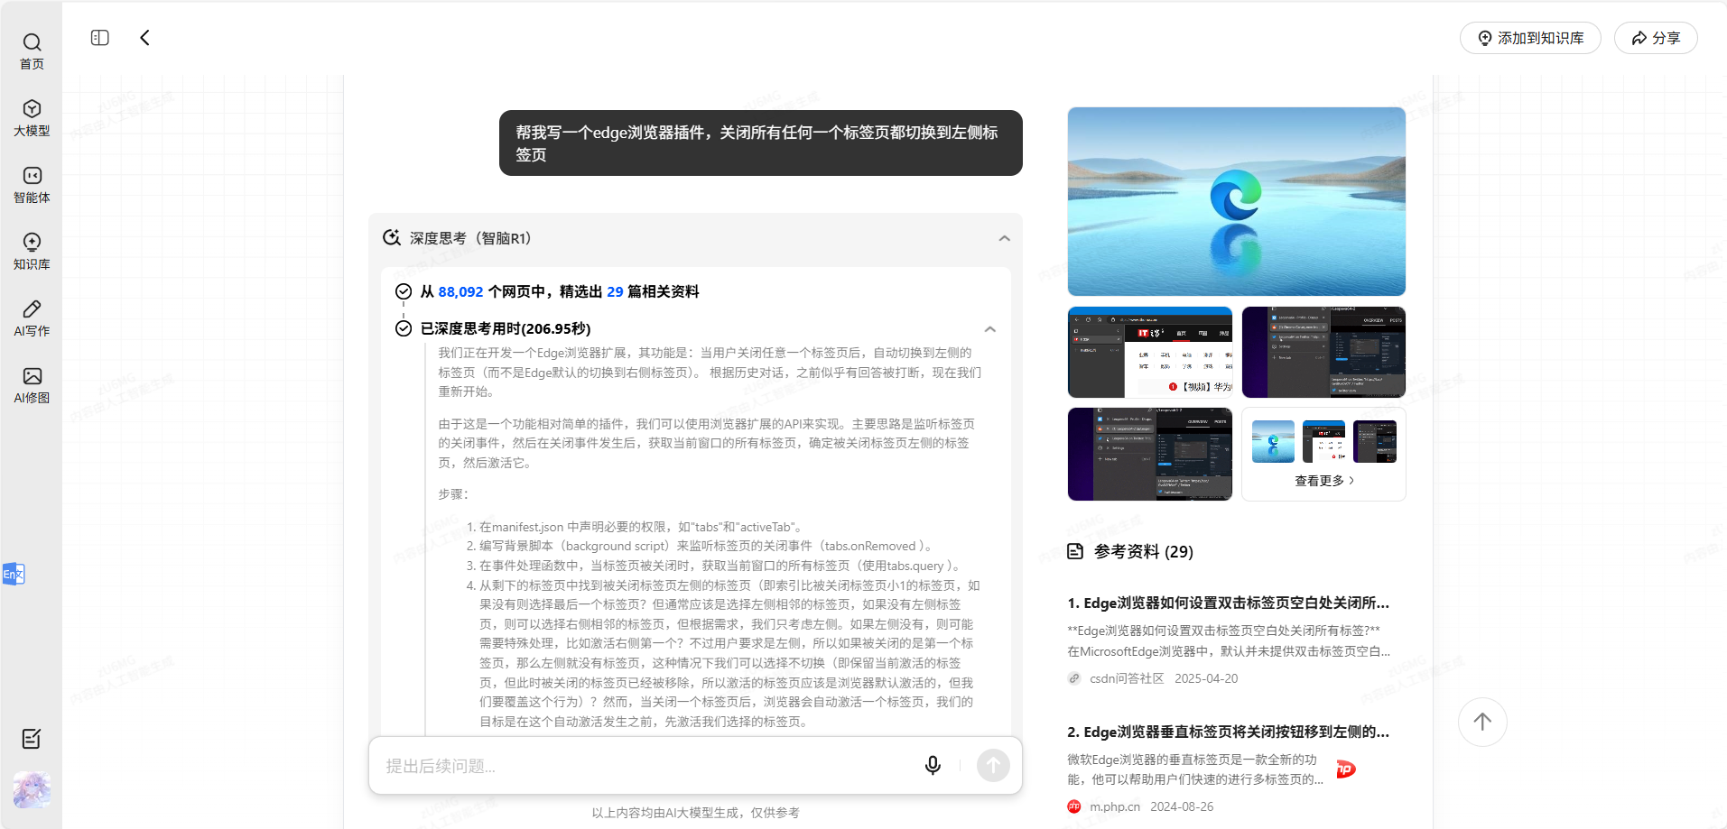Click the 步骤： text line

pyautogui.click(x=453, y=494)
